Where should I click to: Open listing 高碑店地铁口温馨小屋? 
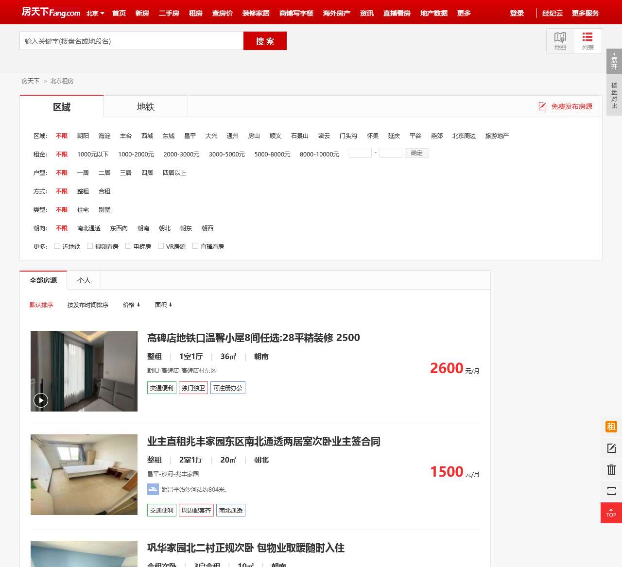pyautogui.click(x=254, y=338)
